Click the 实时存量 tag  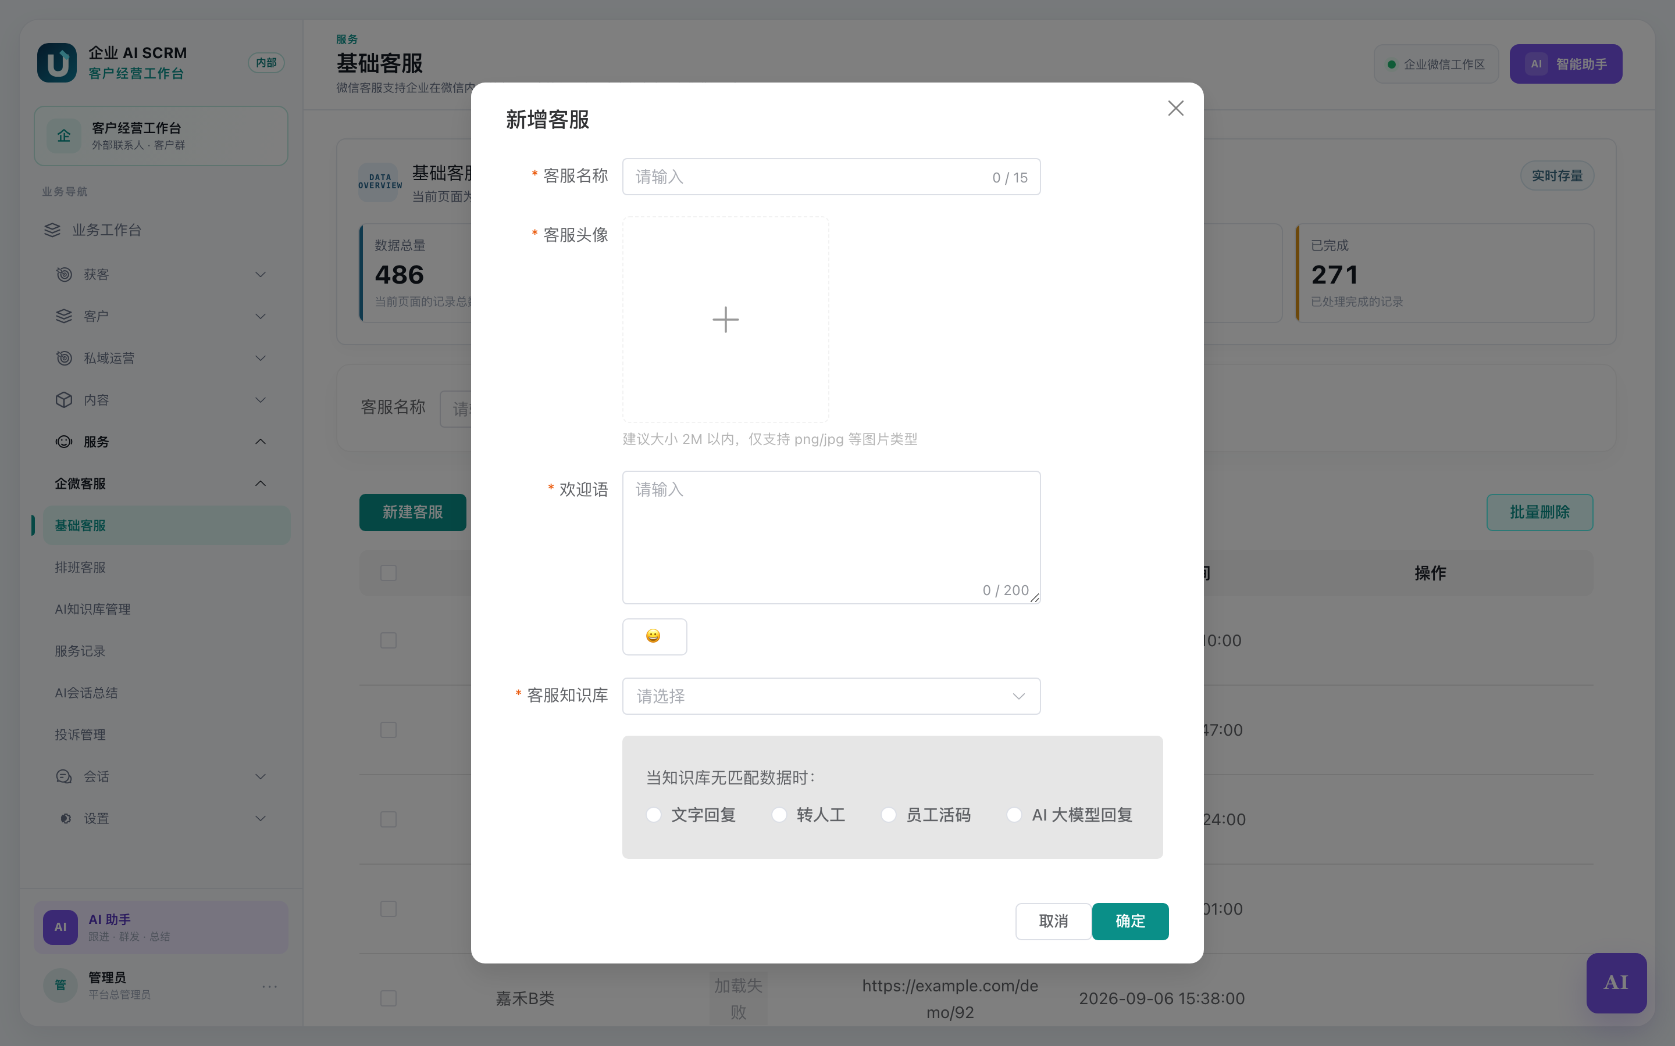[1556, 175]
